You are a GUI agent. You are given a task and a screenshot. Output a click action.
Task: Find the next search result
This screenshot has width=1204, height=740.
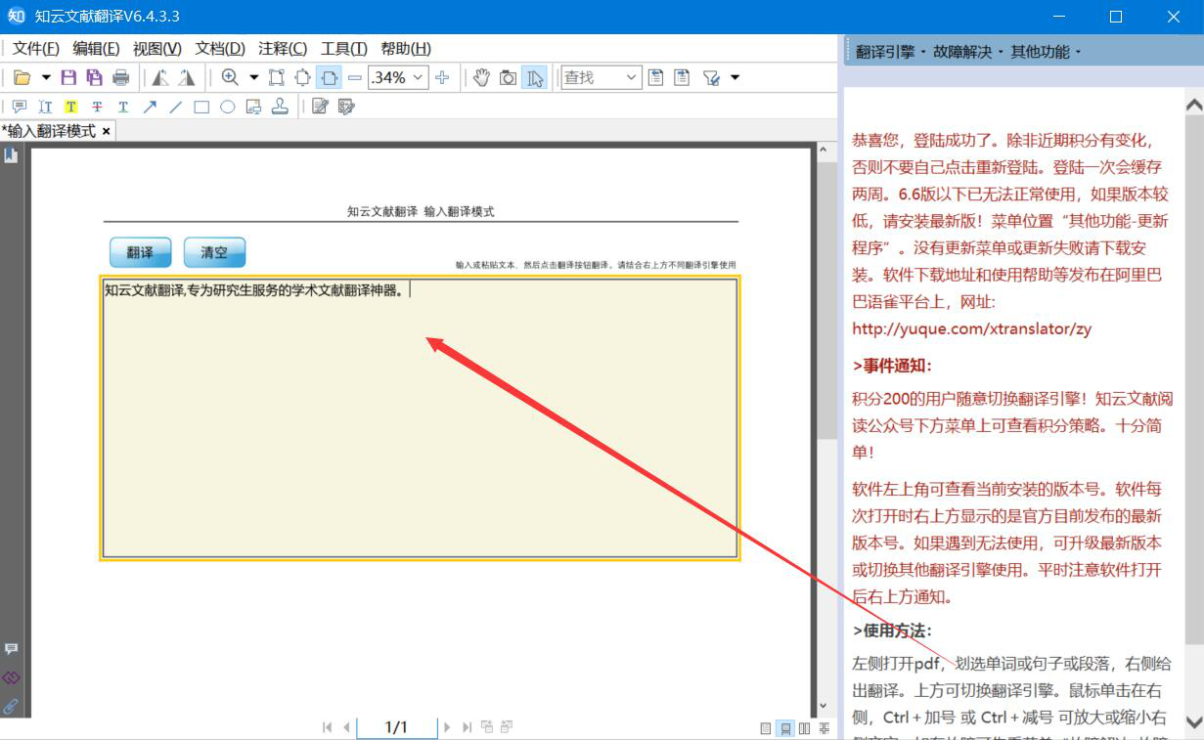pos(682,78)
